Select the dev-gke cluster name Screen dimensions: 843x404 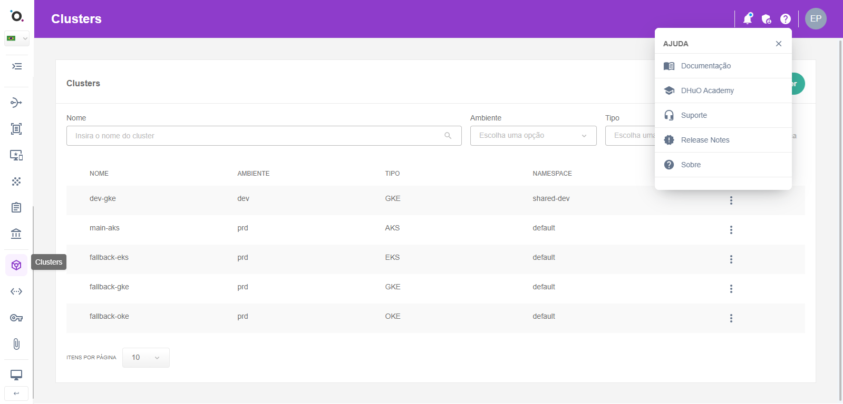[103, 198]
